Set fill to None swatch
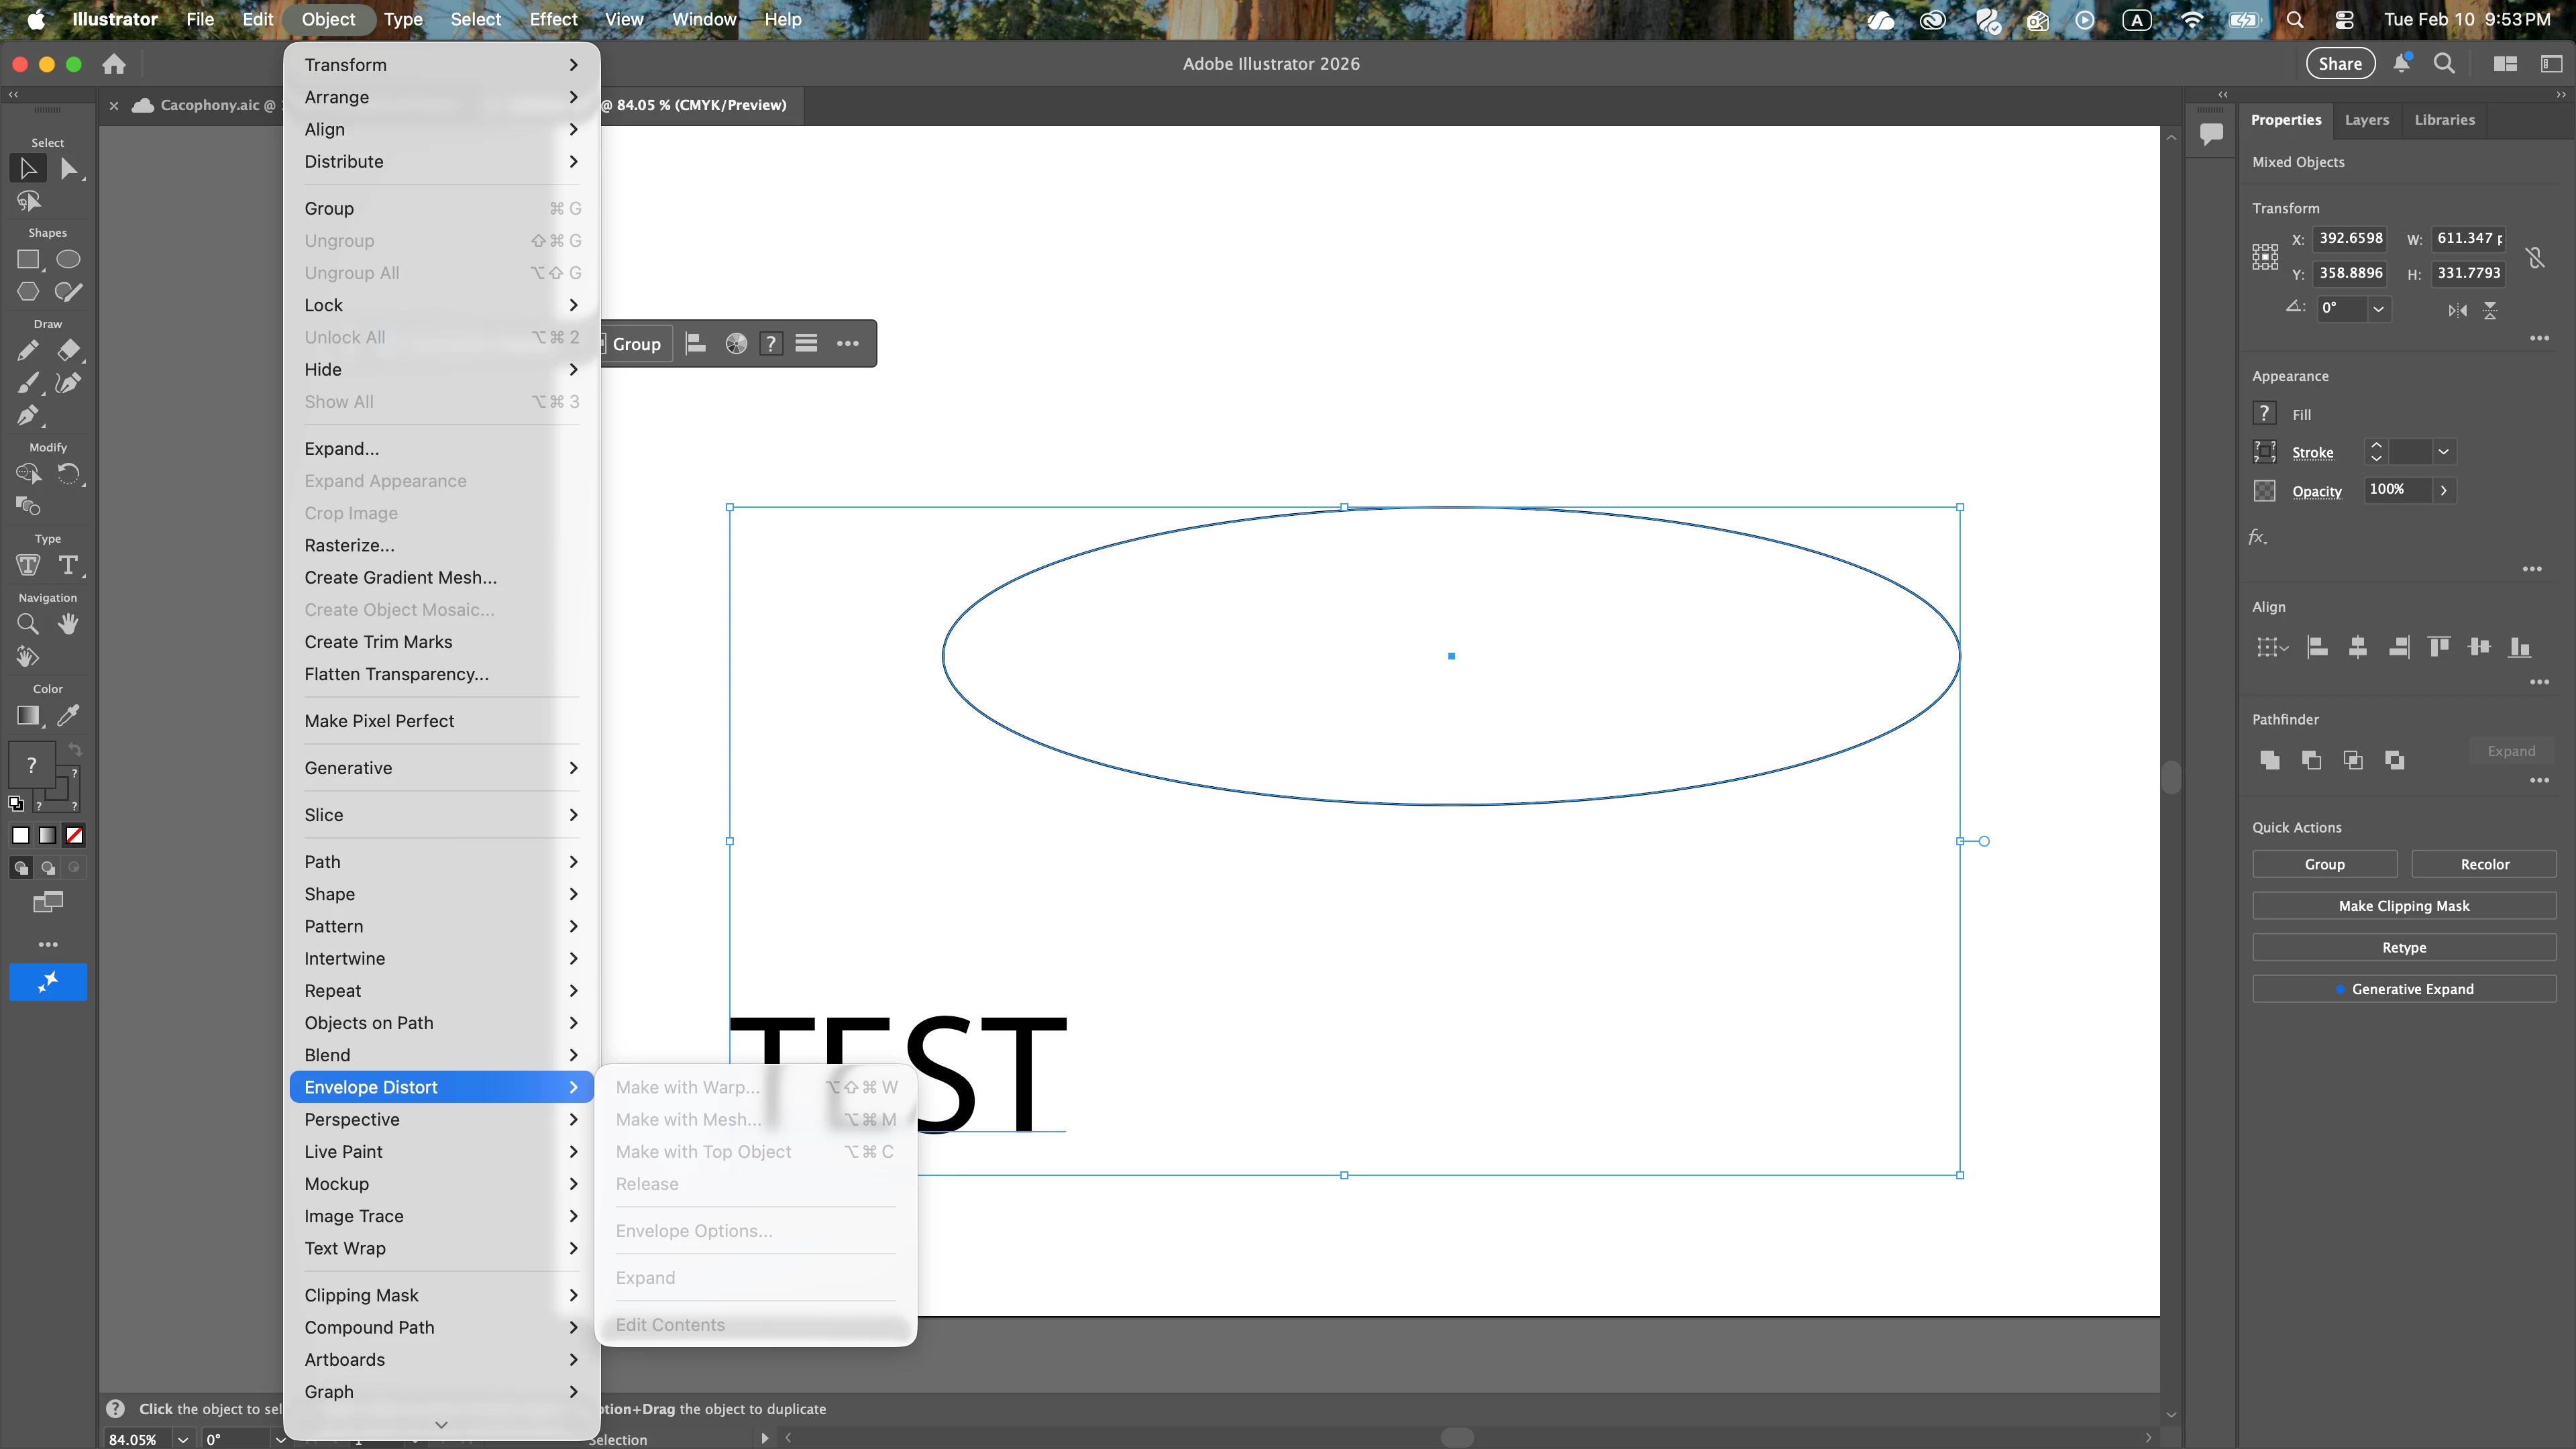 (x=74, y=835)
